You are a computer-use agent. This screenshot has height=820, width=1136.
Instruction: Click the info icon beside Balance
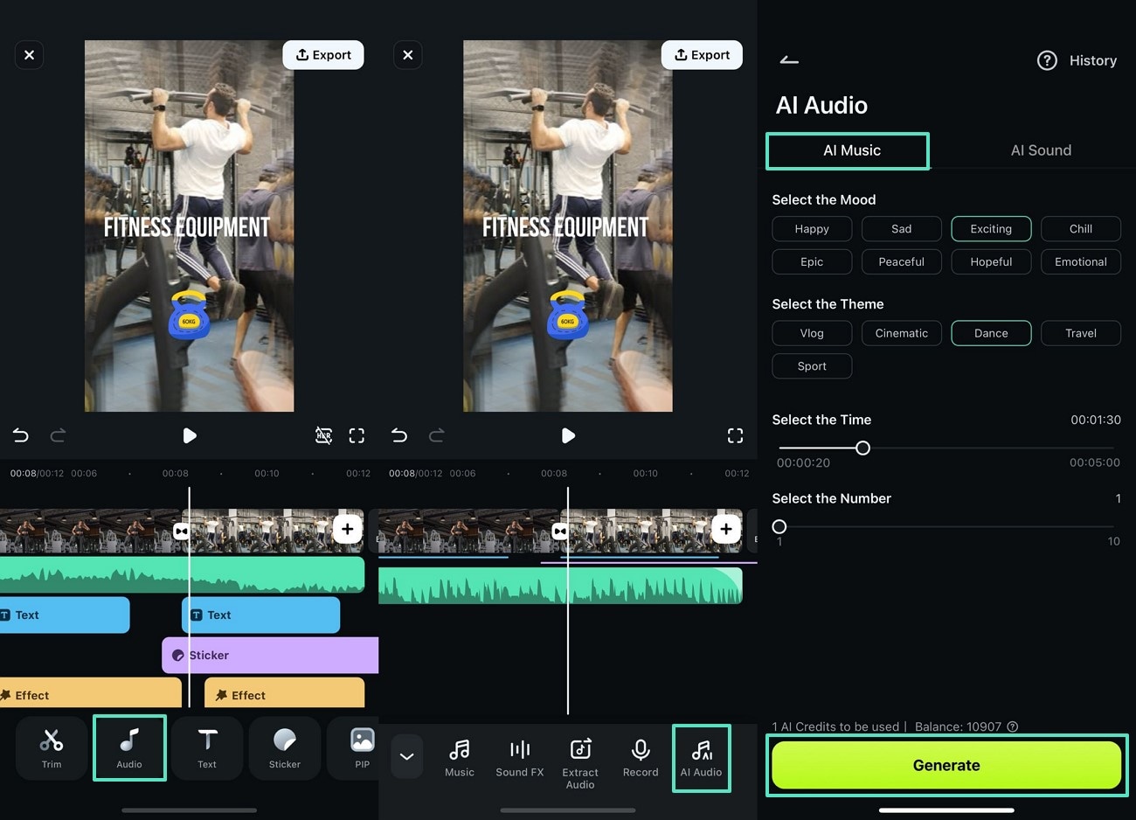click(x=1013, y=726)
